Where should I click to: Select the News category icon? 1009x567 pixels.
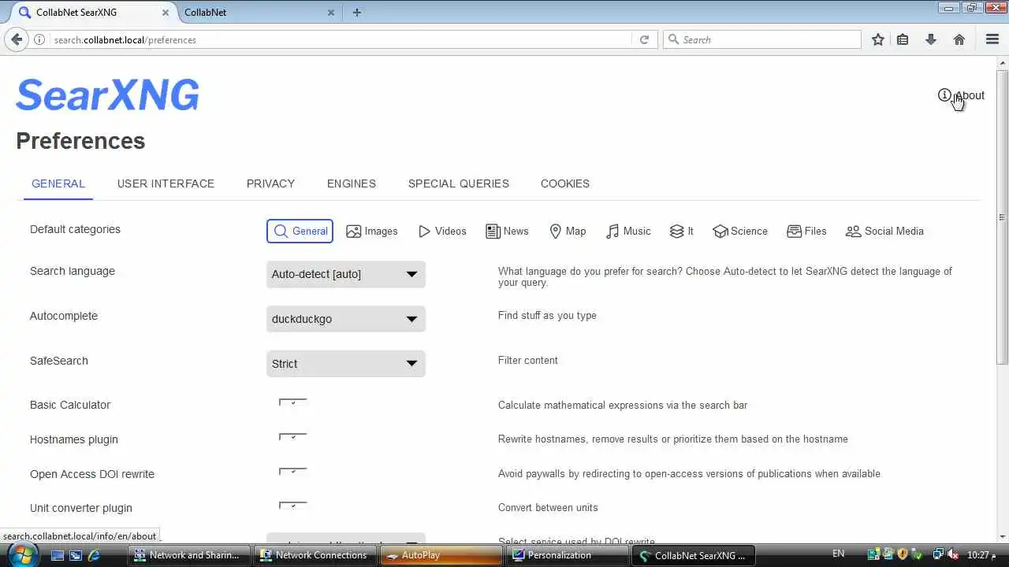pos(493,232)
